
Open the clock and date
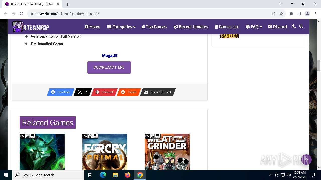pyautogui.click(x=299, y=175)
